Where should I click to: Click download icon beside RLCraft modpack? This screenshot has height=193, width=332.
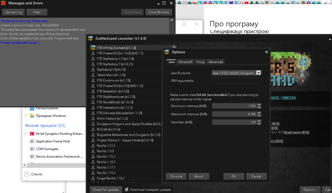[93, 129]
